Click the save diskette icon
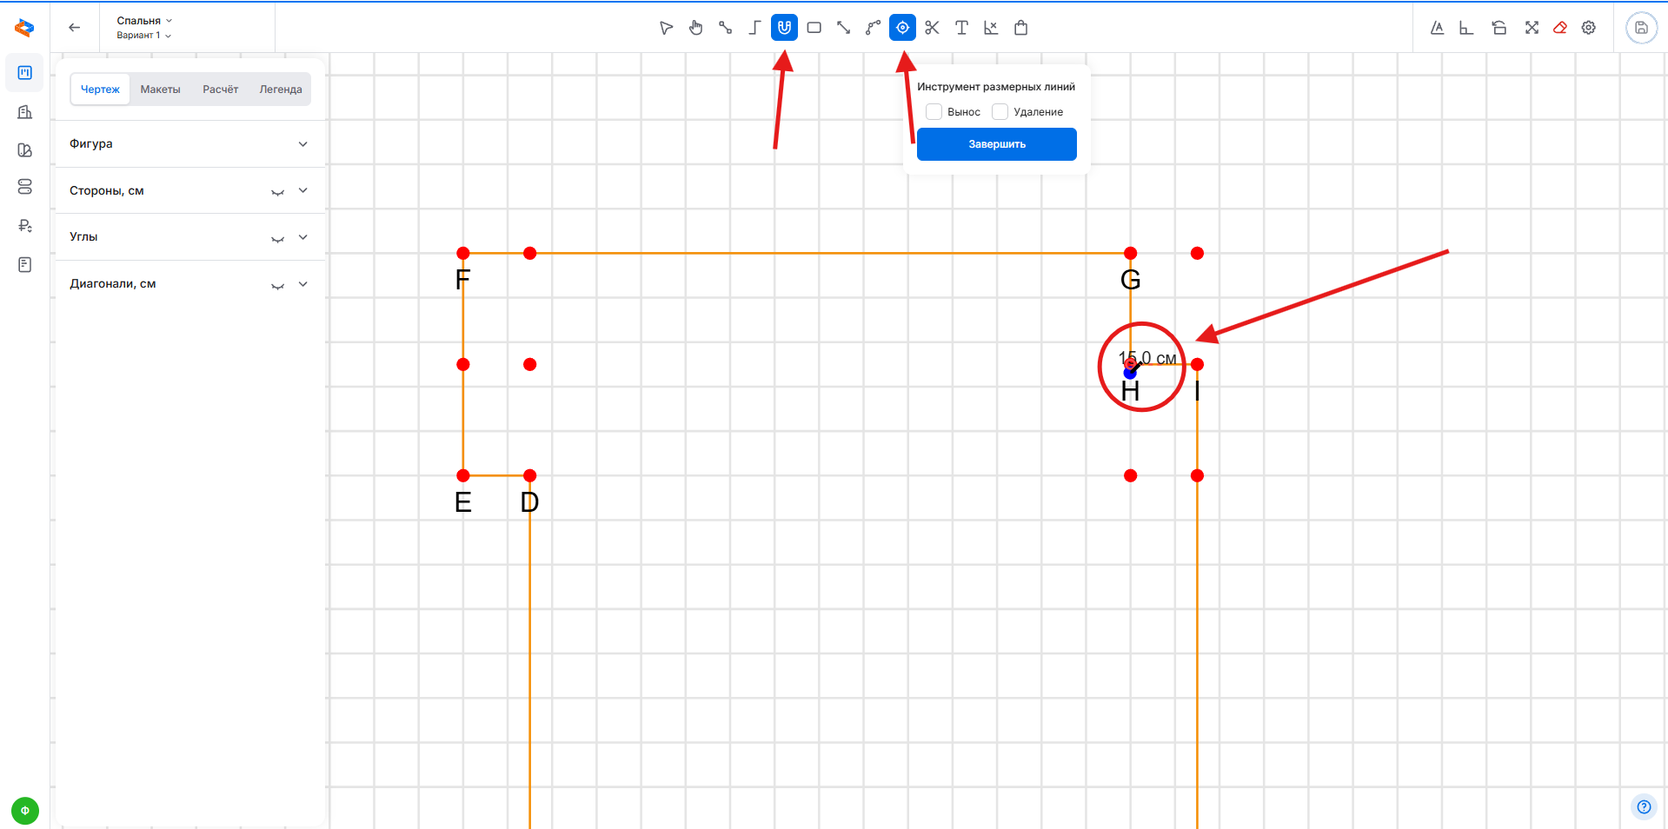The height and width of the screenshot is (829, 1668). [x=1641, y=28]
